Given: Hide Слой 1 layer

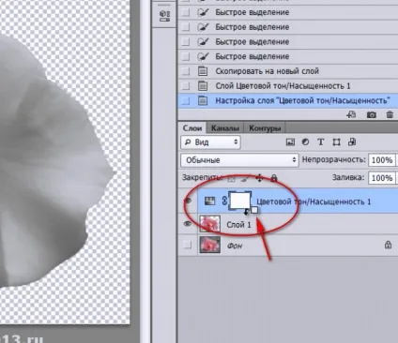Looking at the screenshot, I should coord(188,224).
